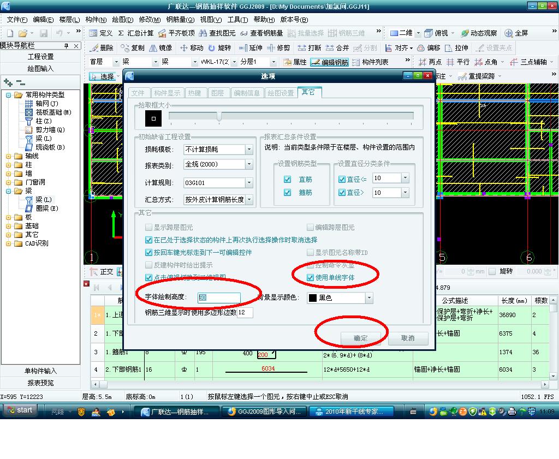Switch to the 绘图设置 tab
This screenshot has width=559, height=459.
281,93
